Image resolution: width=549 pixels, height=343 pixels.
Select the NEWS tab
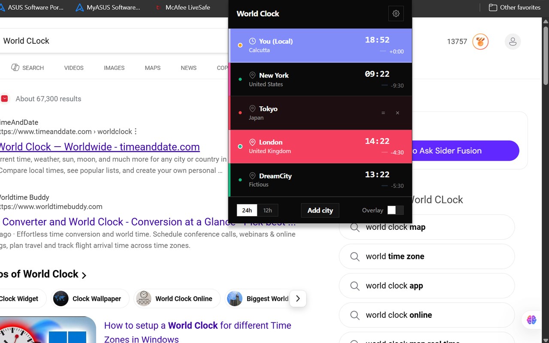(189, 68)
